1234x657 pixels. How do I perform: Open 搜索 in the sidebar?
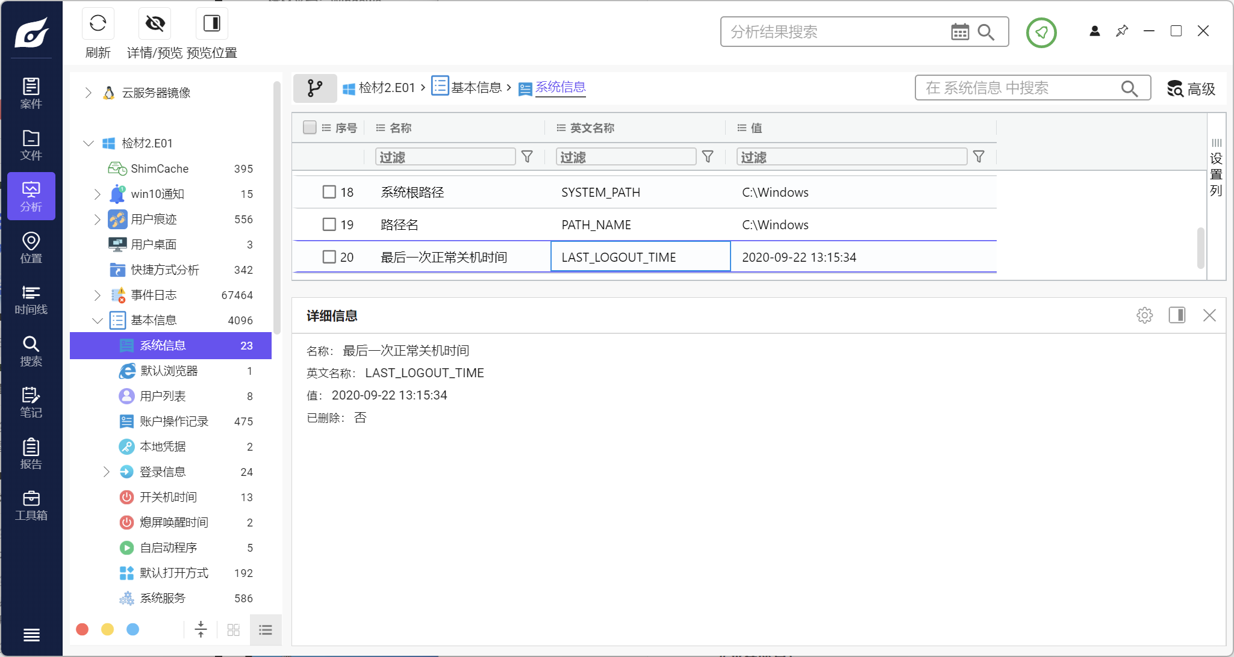point(31,351)
